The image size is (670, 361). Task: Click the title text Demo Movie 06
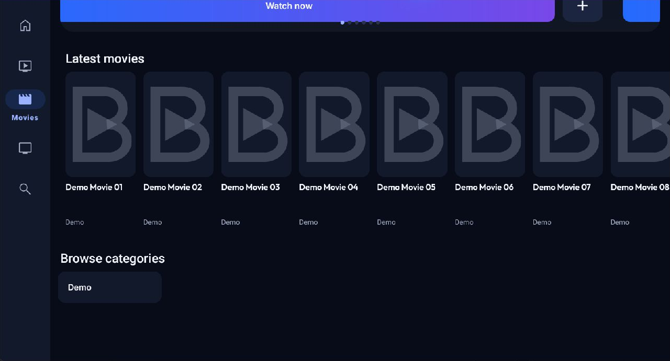pyautogui.click(x=484, y=187)
